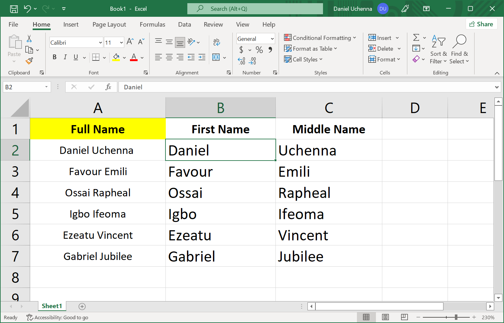Open the Conditional Formatting dropdown

pos(320,38)
